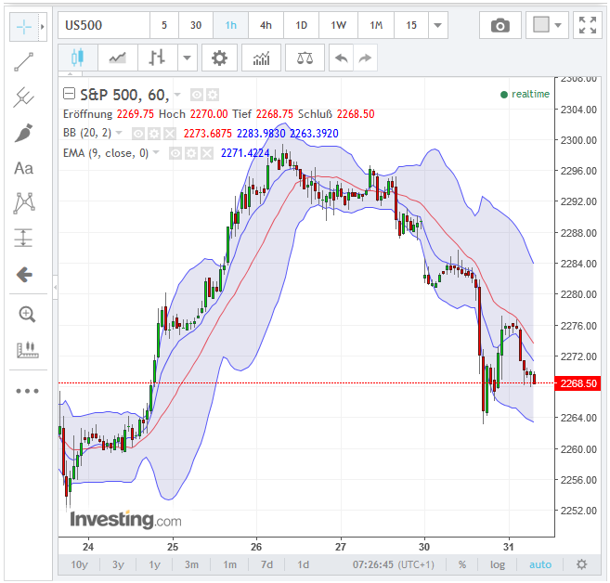Select the Aa text annotation tool
Viewport: 610px width, 583px height.
point(24,168)
